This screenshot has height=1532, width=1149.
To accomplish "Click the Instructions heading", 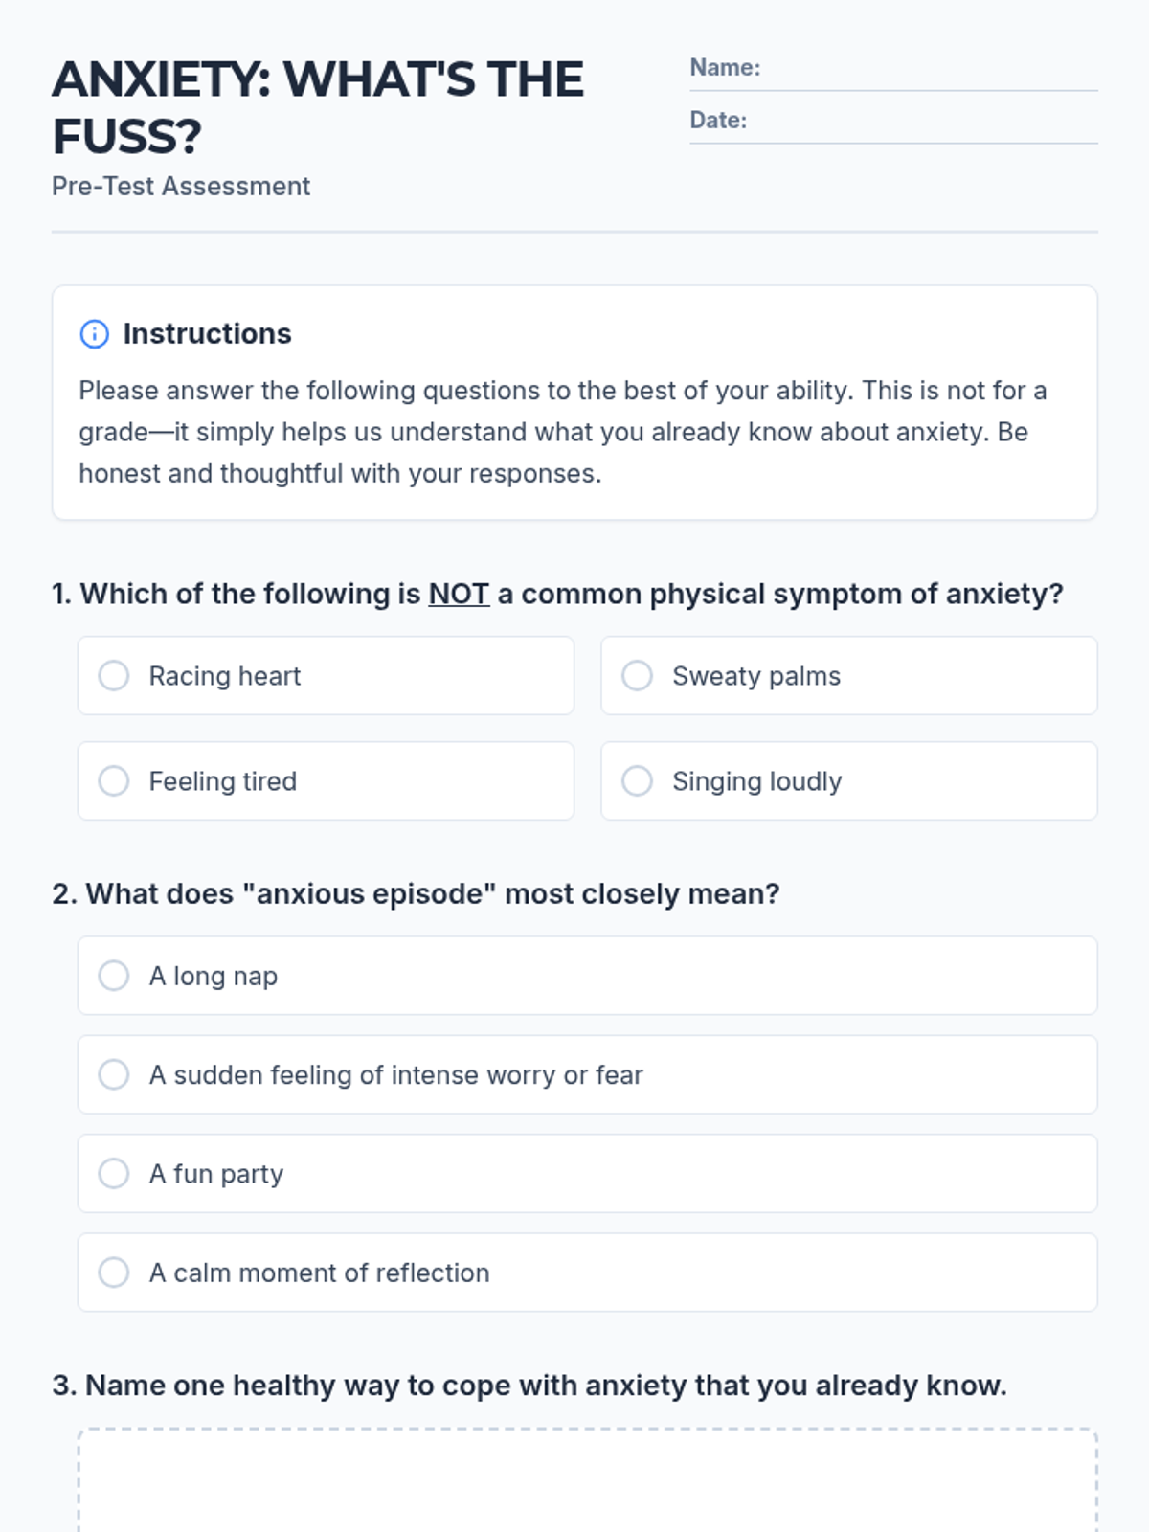I will click(207, 334).
